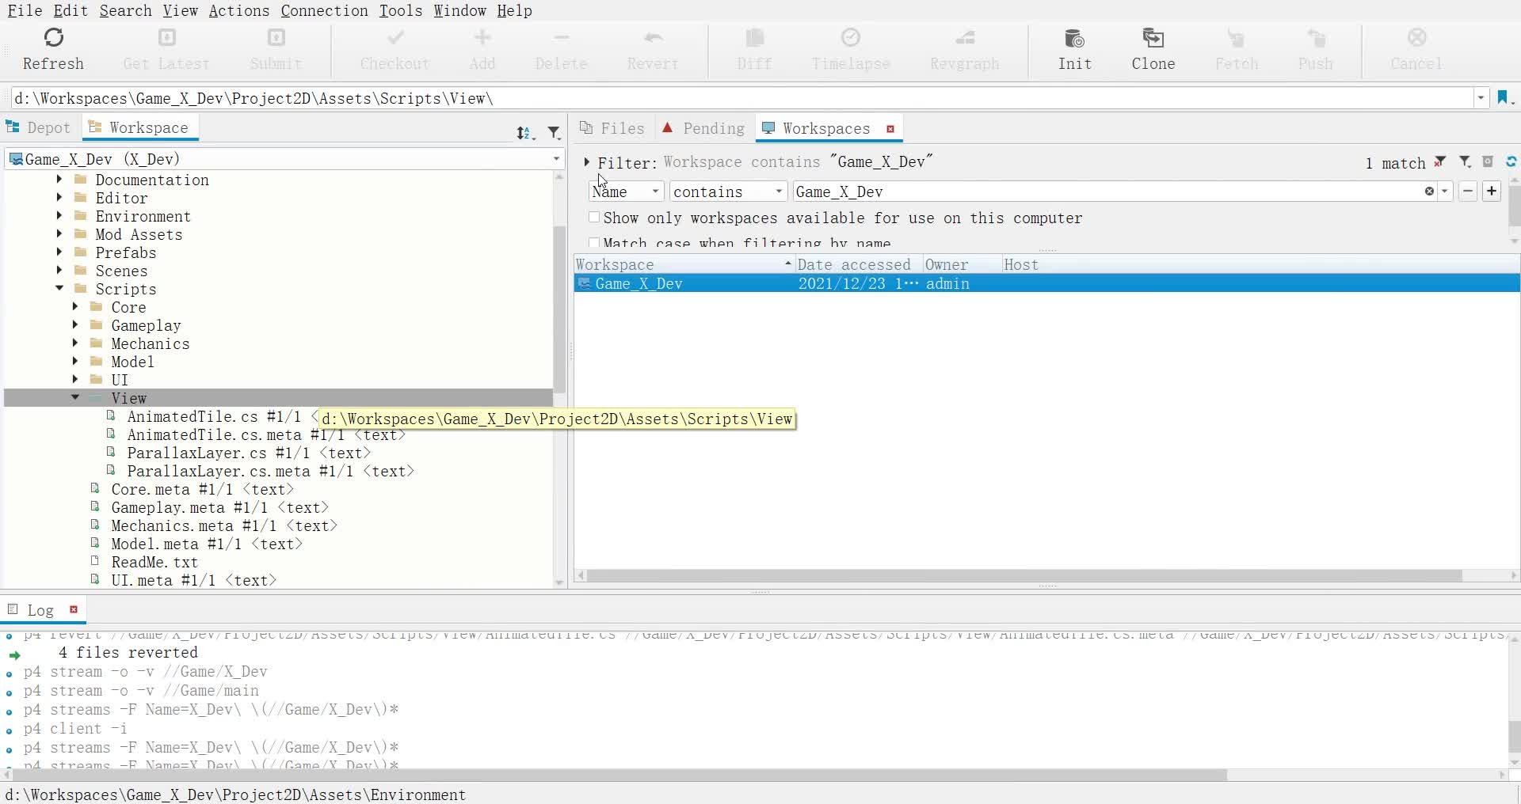Switch to the Pending tab
Viewport: 1521px width, 804px height.
703,128
